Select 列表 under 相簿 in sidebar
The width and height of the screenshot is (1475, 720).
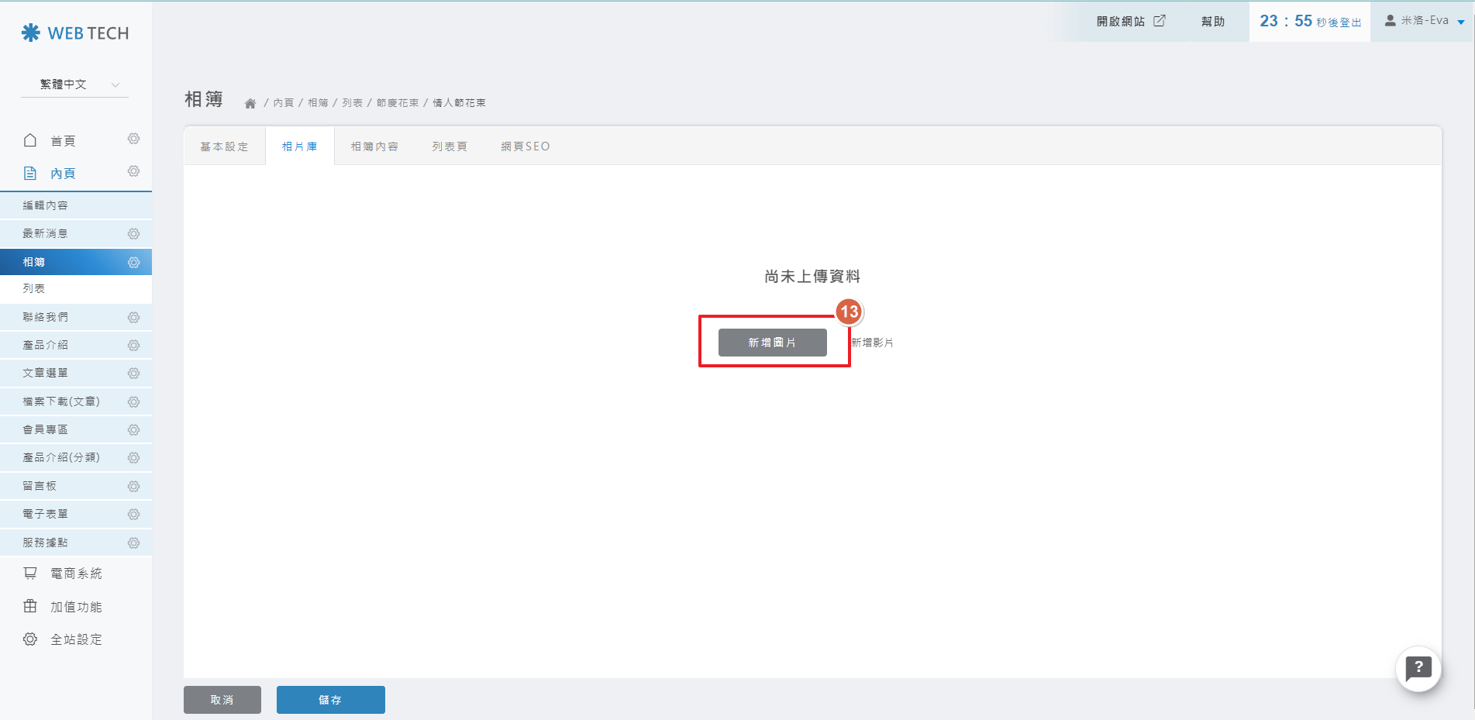[34, 288]
